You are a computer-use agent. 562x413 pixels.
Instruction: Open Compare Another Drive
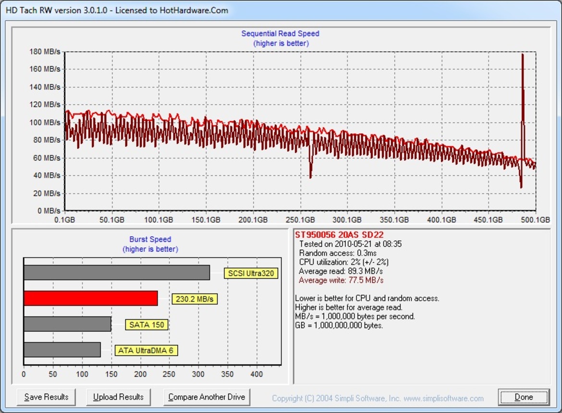(x=207, y=397)
